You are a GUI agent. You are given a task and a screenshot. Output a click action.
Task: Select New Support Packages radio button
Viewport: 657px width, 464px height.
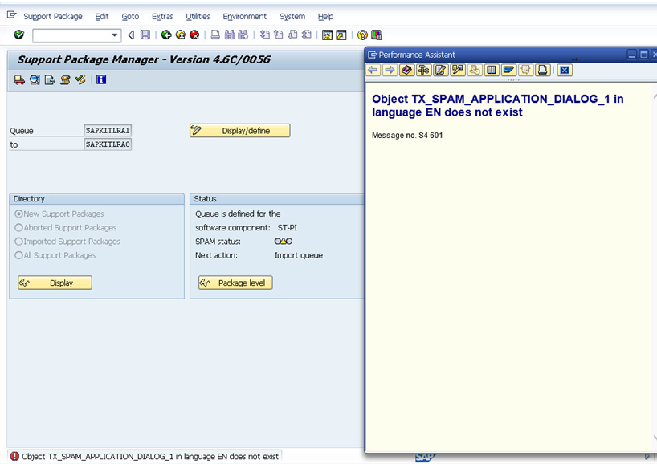tap(18, 214)
